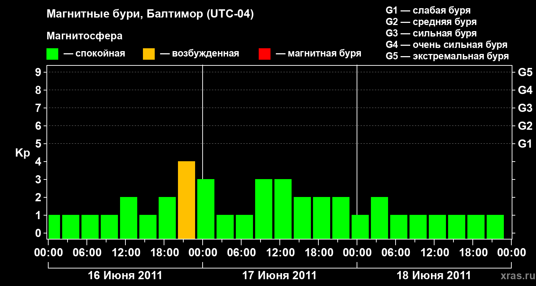Viewport: 536px width, 286px height.
Task: Click the '06:00' time label for 16 June
Action: click(x=87, y=252)
